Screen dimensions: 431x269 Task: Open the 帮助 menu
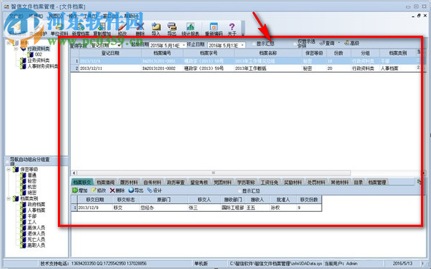[x=131, y=16]
